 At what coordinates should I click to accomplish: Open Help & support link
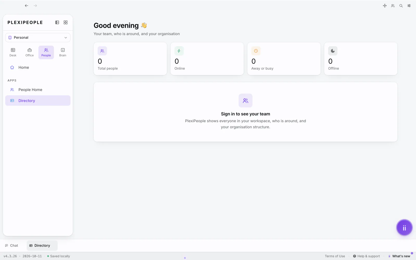pyautogui.click(x=366, y=256)
